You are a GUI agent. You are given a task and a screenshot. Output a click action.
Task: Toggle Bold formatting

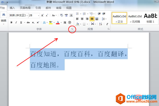11,23
